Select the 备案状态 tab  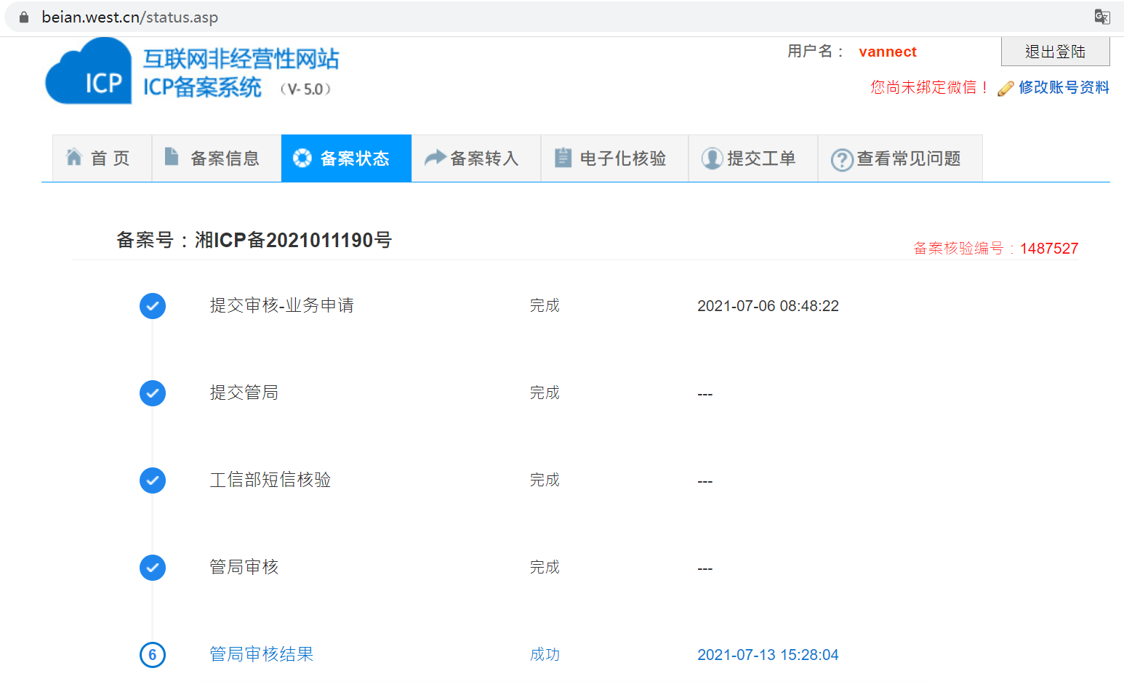click(346, 158)
